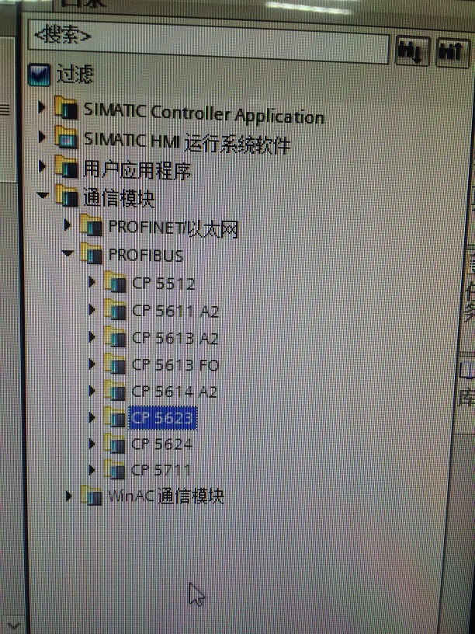This screenshot has height=634, width=475.
Task: Select the PROFIBUS label
Action: [x=146, y=256]
